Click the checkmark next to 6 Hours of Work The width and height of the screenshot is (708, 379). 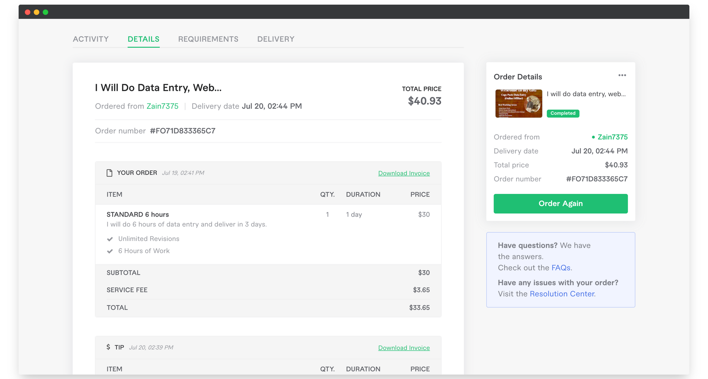pos(110,251)
